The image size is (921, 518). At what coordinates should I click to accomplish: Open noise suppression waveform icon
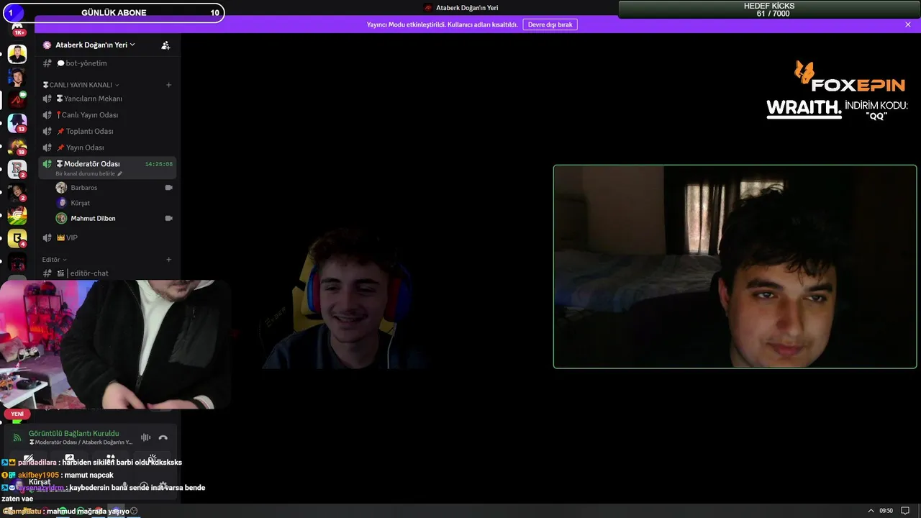coord(145,437)
